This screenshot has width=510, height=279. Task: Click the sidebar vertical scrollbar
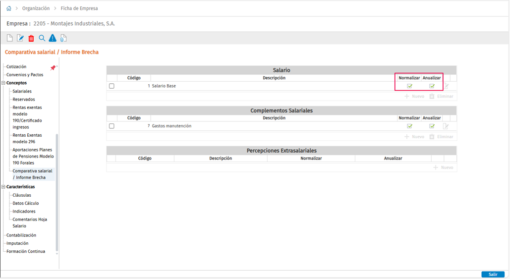tap(57, 192)
